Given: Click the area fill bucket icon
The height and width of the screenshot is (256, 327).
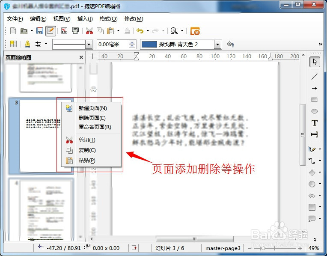Looking at the screenshot, I should click(230, 44).
